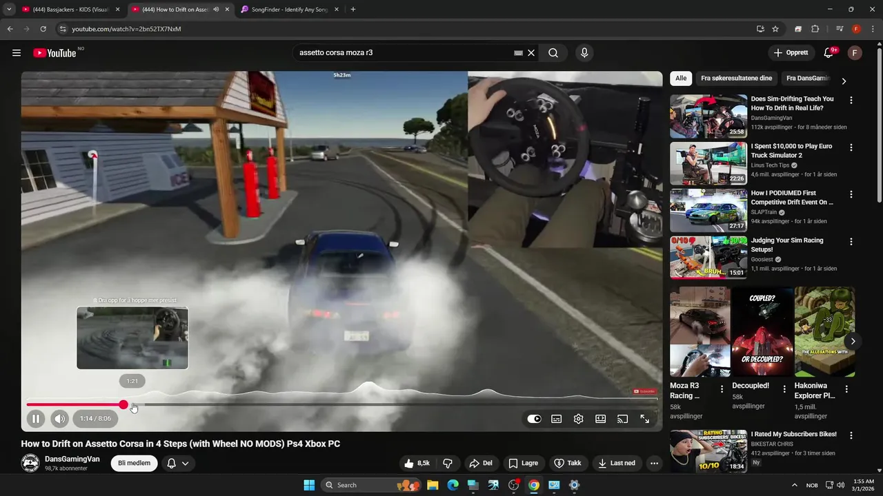Open more actions ellipsis below video
883x496 pixels.
point(654,463)
